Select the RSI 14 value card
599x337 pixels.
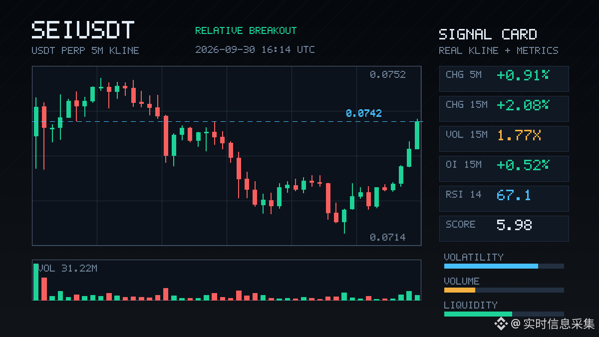click(x=504, y=198)
